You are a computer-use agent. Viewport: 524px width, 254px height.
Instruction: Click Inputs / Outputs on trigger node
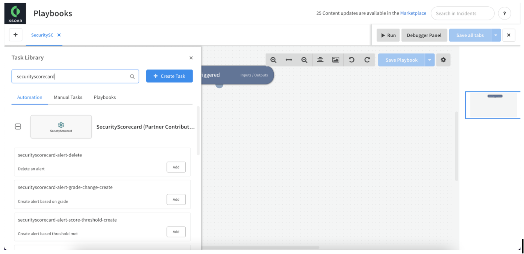point(254,75)
